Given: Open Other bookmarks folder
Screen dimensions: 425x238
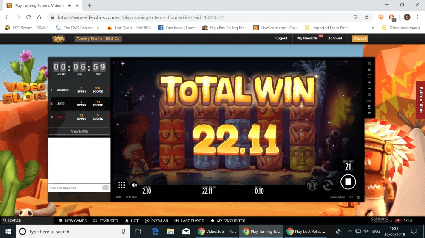Looking at the screenshot, I should pos(401,28).
